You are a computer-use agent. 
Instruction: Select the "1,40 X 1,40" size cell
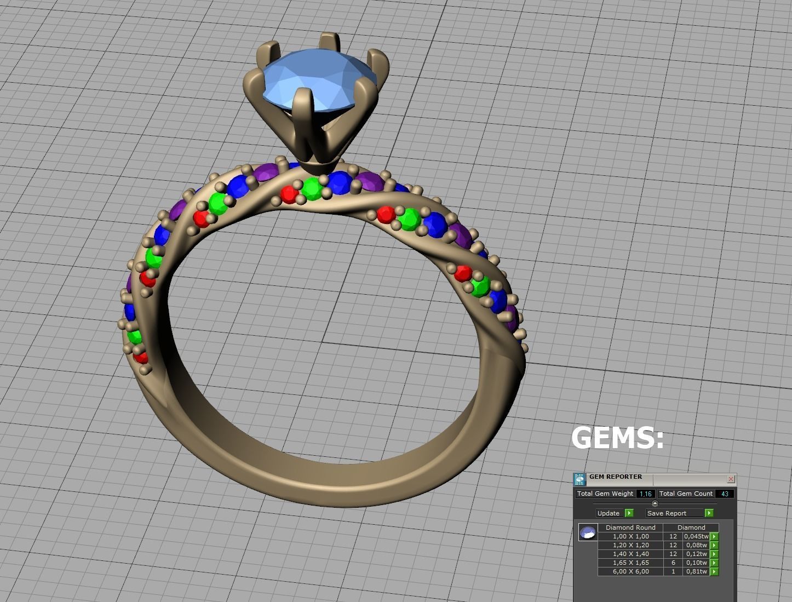coord(630,554)
